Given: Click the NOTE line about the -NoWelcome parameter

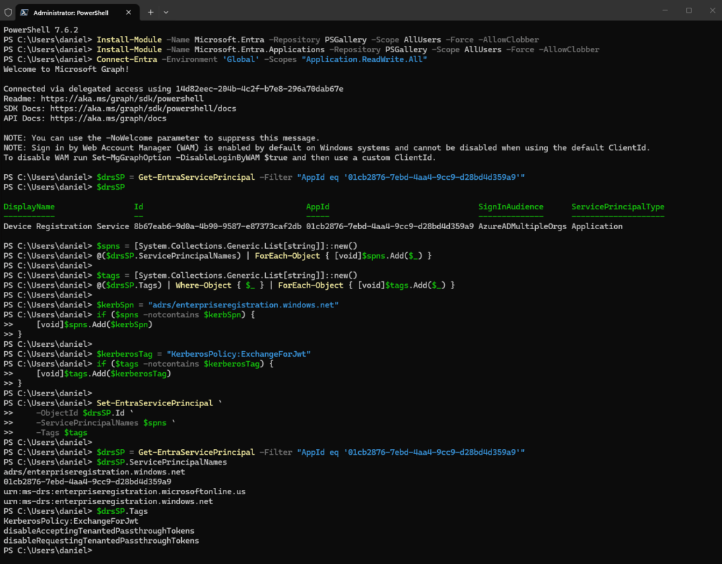Looking at the screenshot, I should point(161,138).
